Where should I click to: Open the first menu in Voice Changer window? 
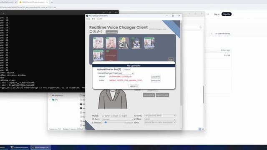point(88,19)
